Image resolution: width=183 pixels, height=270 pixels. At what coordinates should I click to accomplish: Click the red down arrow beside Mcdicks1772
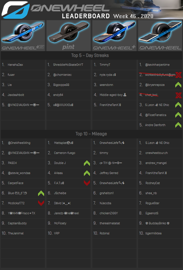pyautogui.click(x=41, y=203)
